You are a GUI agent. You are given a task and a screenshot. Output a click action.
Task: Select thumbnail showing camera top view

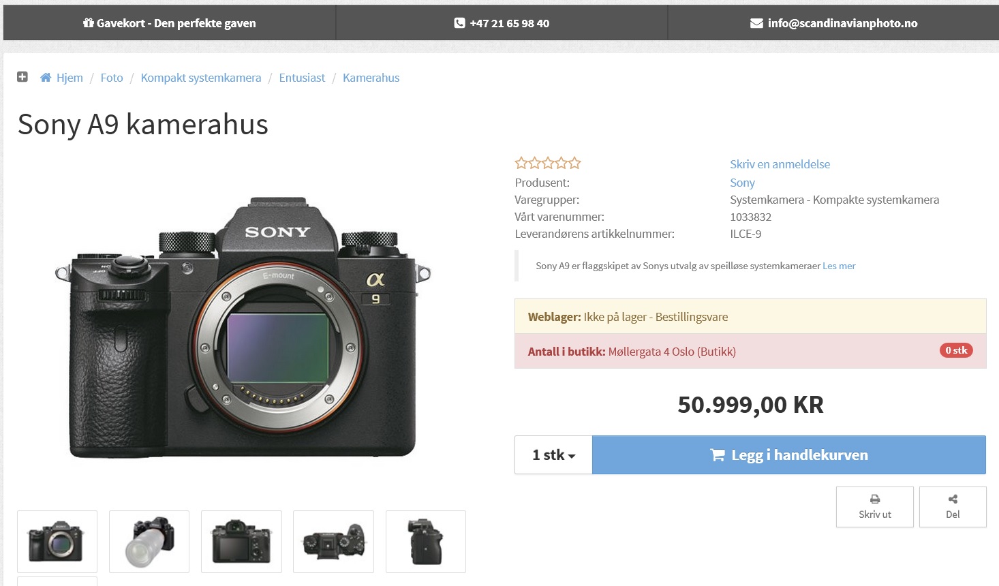[334, 542]
